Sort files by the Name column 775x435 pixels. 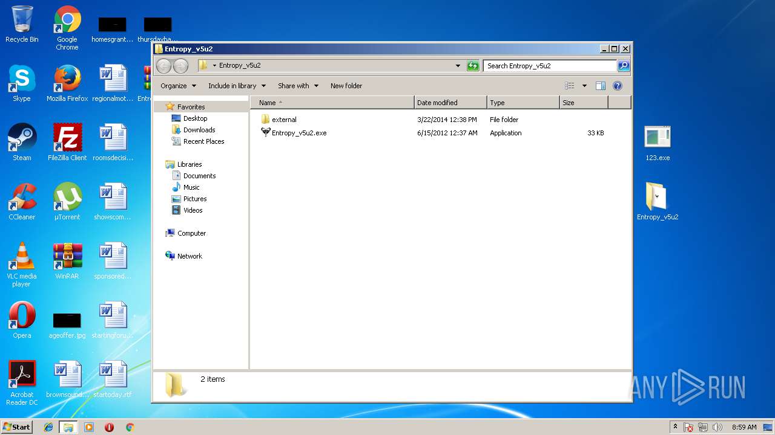click(x=332, y=103)
